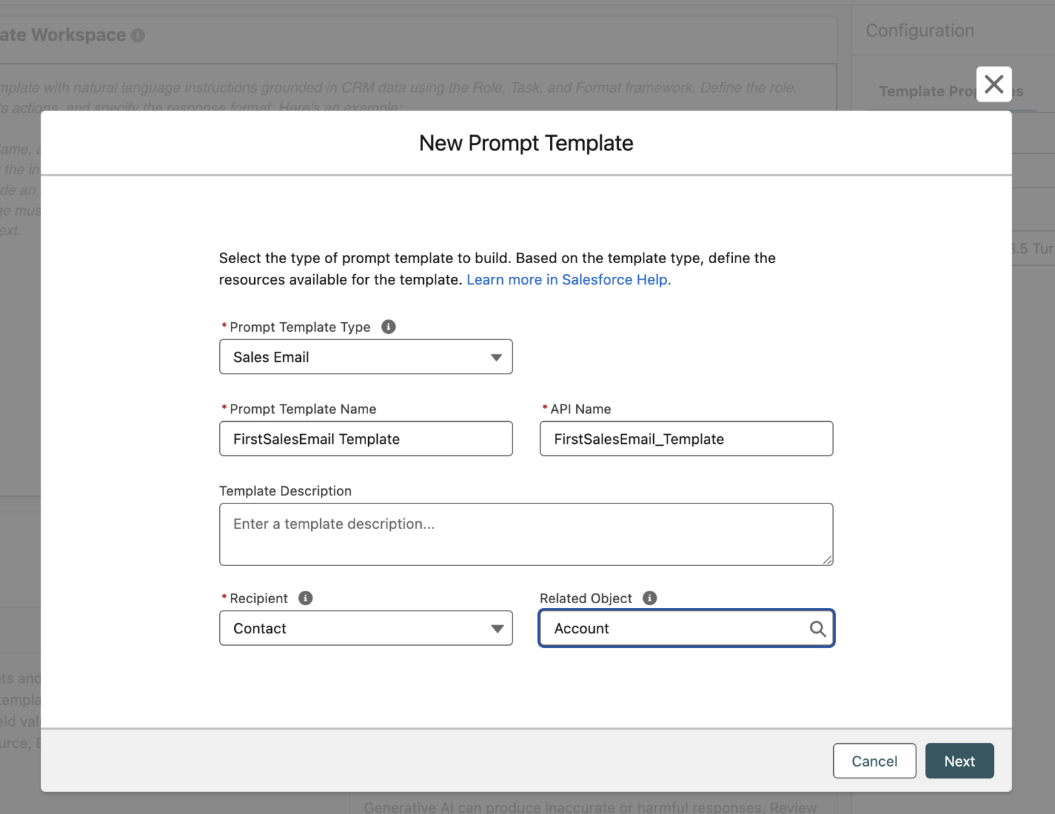The height and width of the screenshot is (814, 1055).
Task: Click inside the Template Description textarea
Action: [x=525, y=534]
